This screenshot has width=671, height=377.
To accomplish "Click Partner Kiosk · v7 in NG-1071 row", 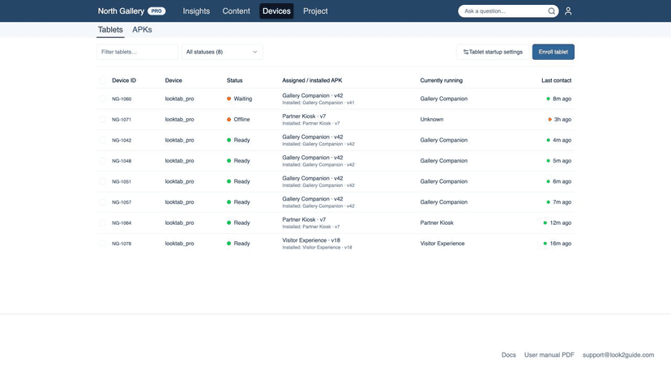I will coord(304,116).
